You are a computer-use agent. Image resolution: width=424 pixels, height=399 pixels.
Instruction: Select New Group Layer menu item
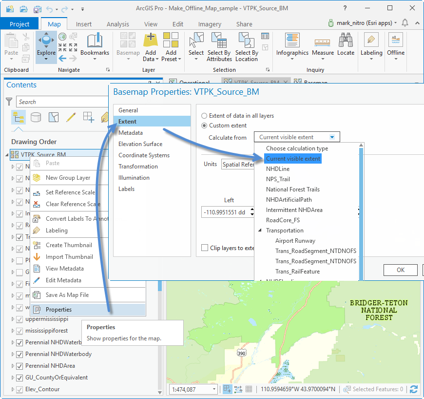pos(68,178)
